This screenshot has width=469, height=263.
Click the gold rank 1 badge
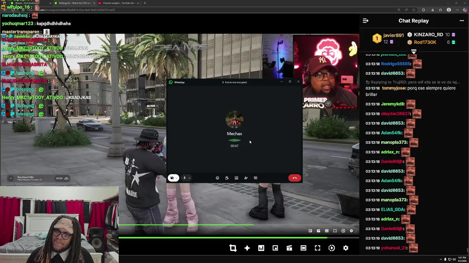(x=377, y=38)
